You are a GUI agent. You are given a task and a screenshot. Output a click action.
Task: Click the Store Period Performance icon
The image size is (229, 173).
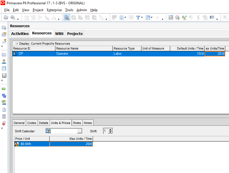tap(205, 17)
